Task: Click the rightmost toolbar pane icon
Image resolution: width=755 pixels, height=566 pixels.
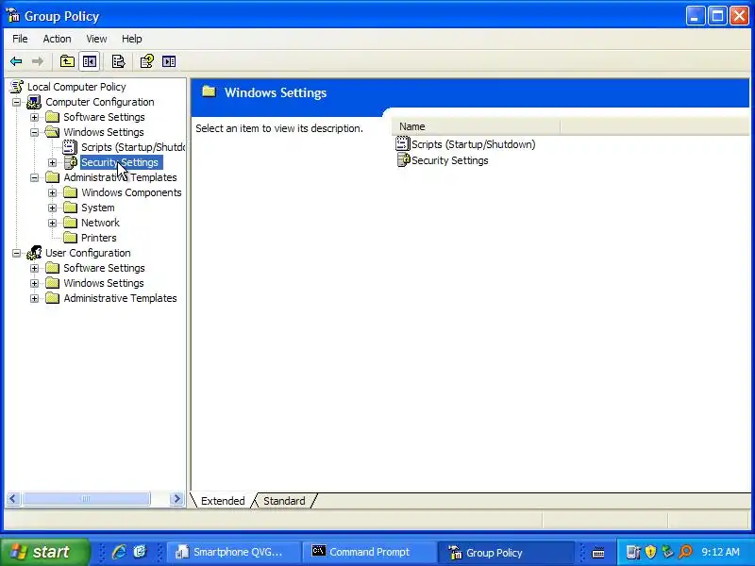Action: [x=169, y=61]
